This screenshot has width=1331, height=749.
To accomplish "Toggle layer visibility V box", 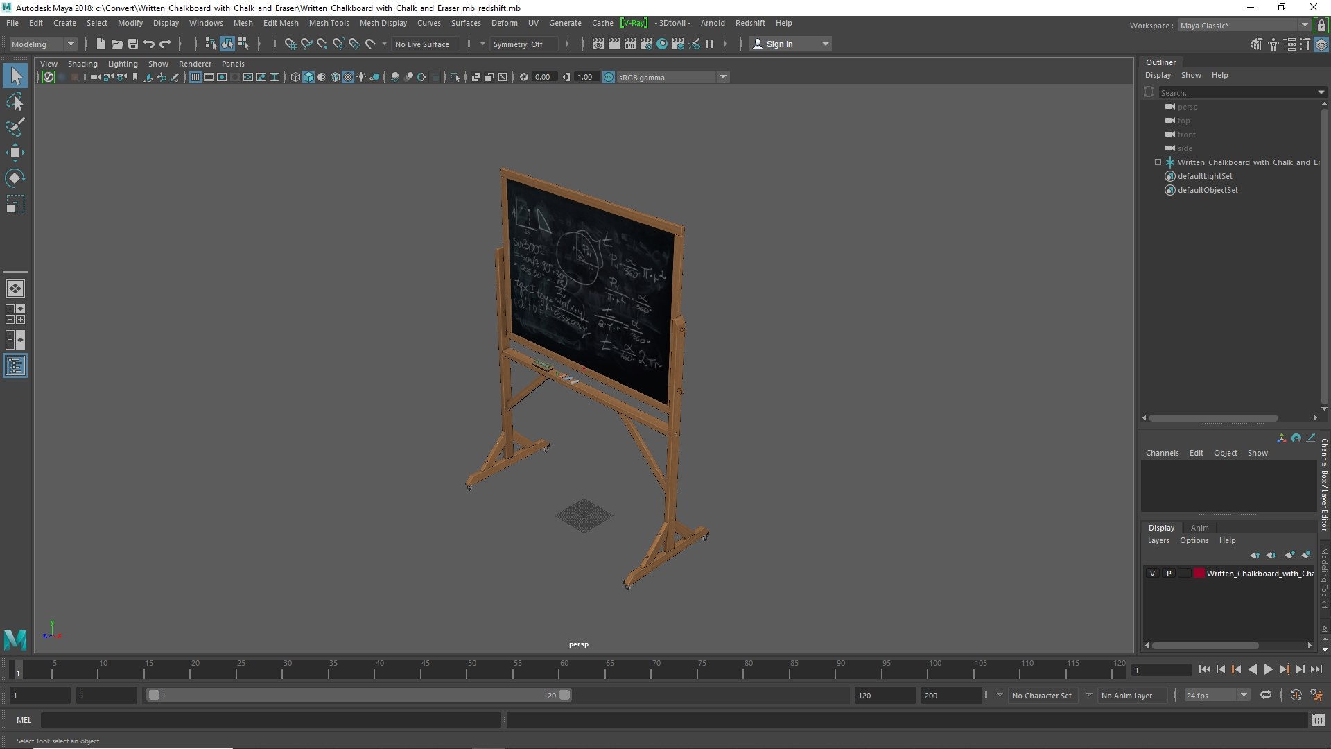I will pyautogui.click(x=1152, y=574).
